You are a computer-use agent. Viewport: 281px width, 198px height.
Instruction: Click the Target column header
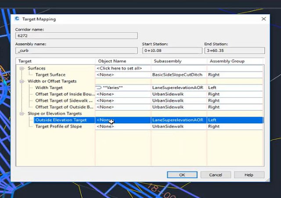[56, 61]
